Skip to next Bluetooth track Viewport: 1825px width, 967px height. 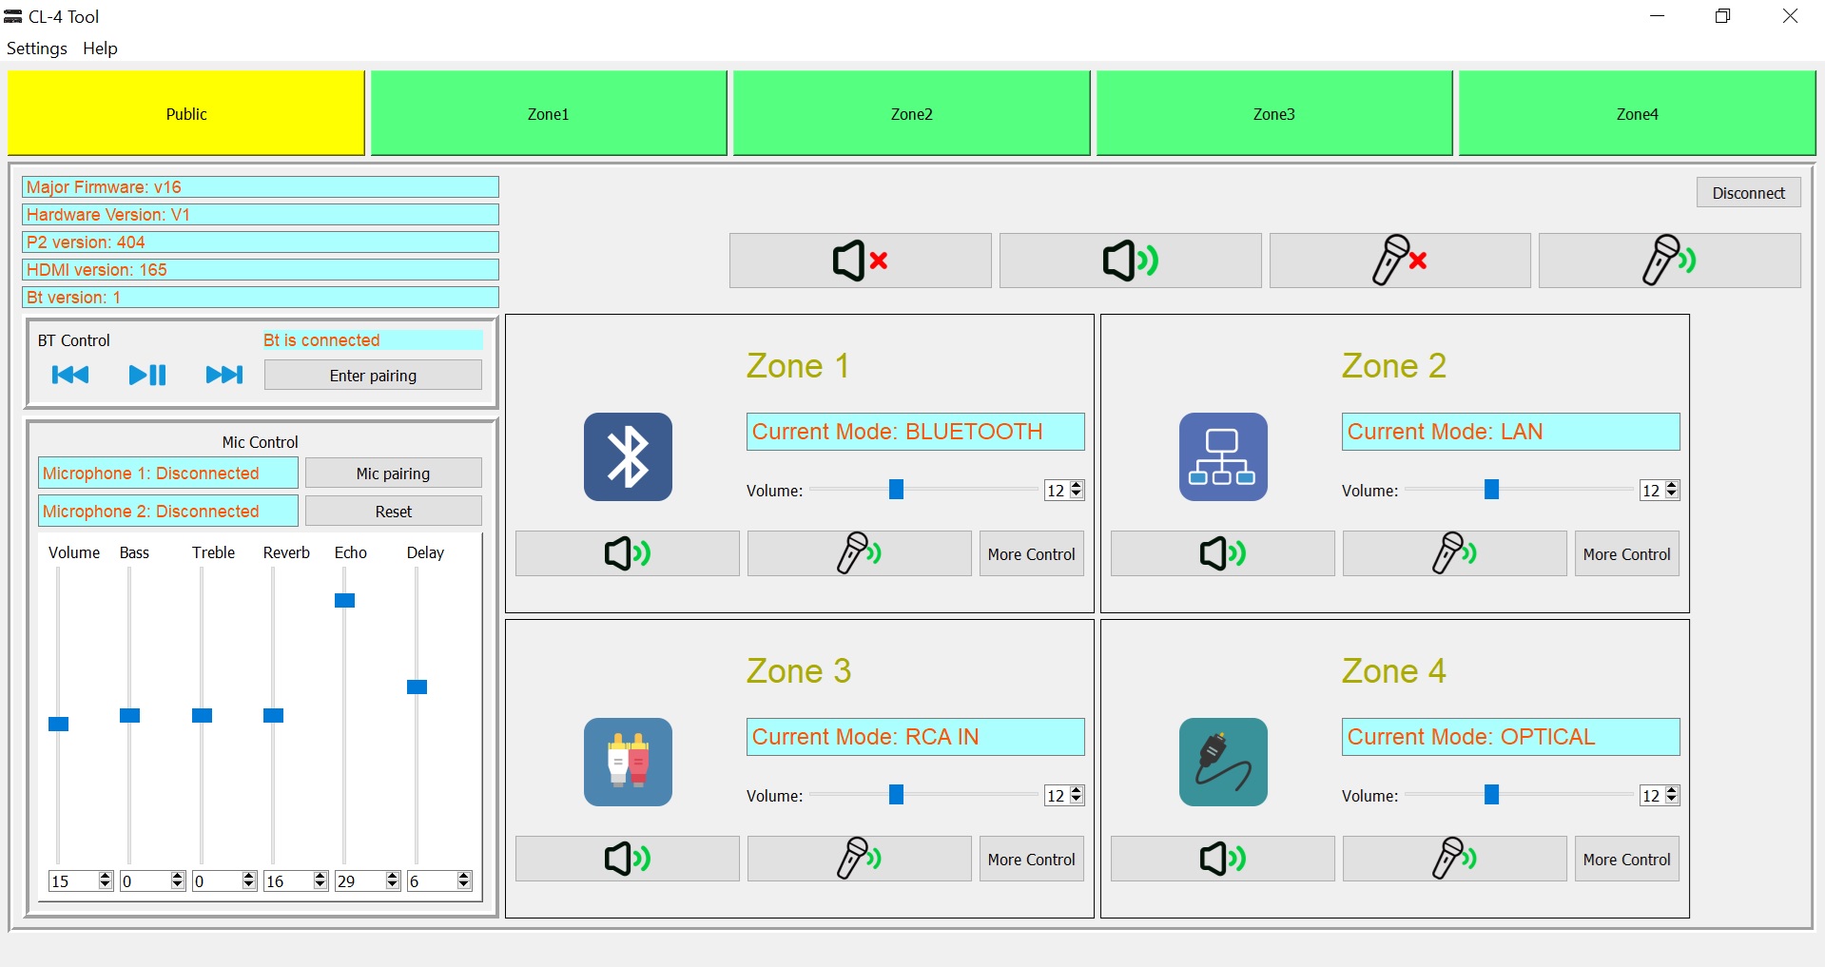click(224, 375)
